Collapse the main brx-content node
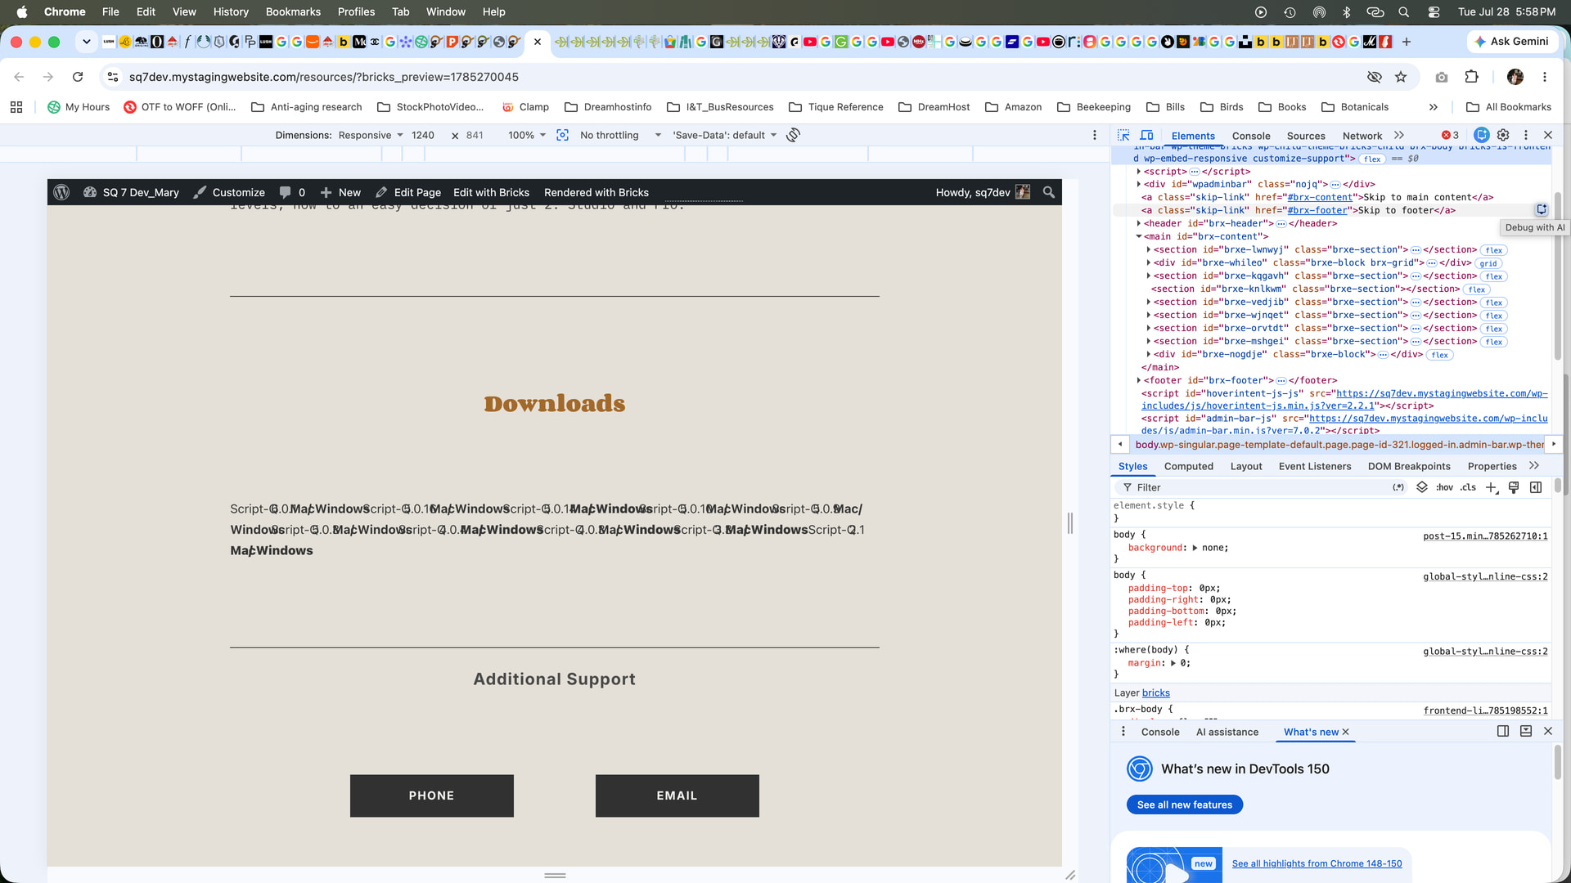 click(1139, 236)
